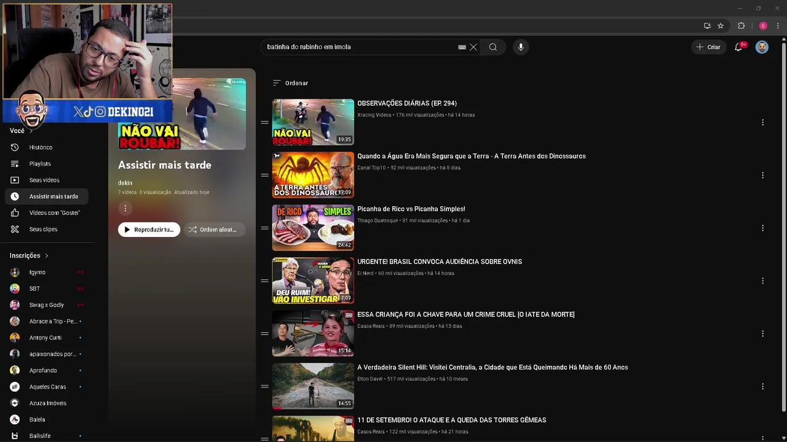Open the Chrome three-dot menu

pos(778,26)
